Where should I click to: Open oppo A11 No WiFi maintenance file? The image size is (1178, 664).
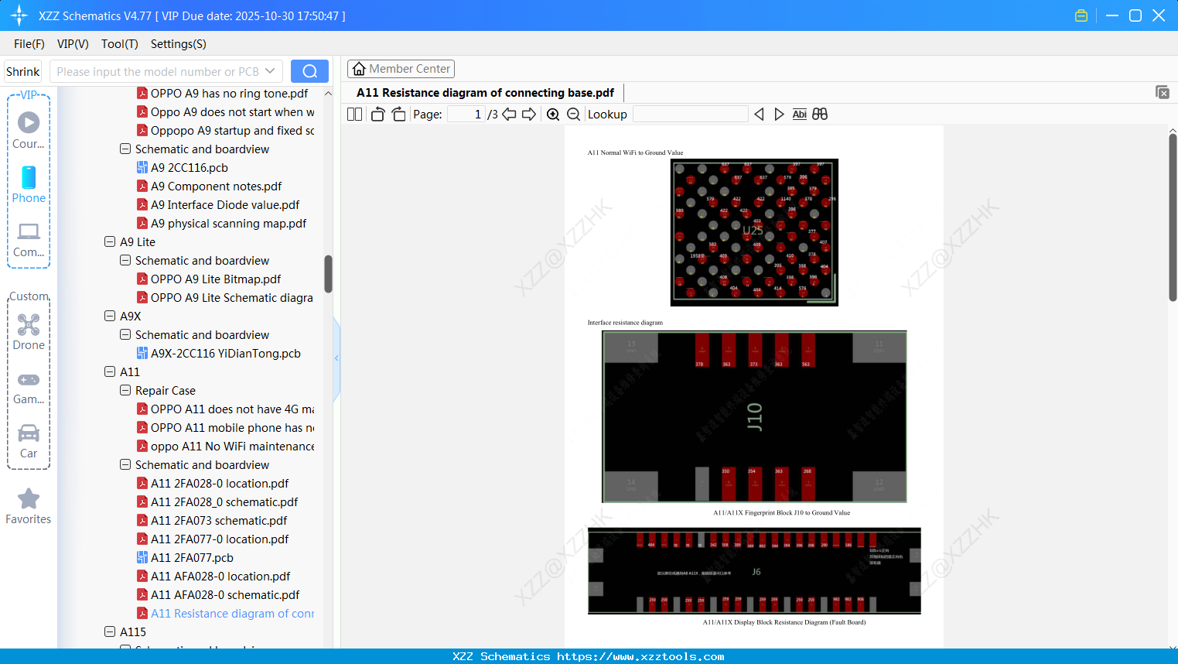(232, 446)
